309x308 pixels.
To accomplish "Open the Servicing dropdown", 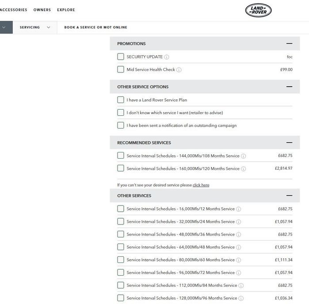I will click(x=35, y=27).
